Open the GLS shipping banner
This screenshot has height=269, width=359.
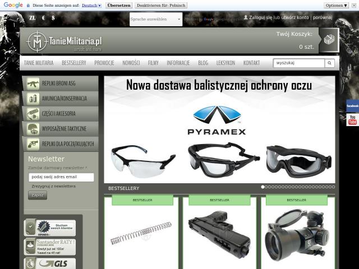click(50, 263)
